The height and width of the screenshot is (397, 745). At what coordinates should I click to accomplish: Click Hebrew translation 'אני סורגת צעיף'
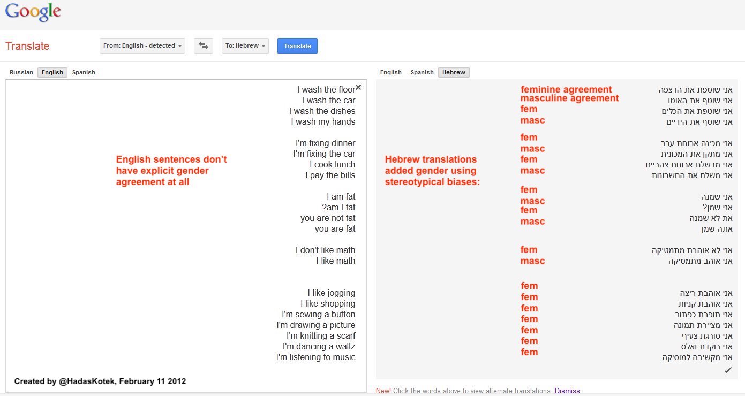(707, 336)
